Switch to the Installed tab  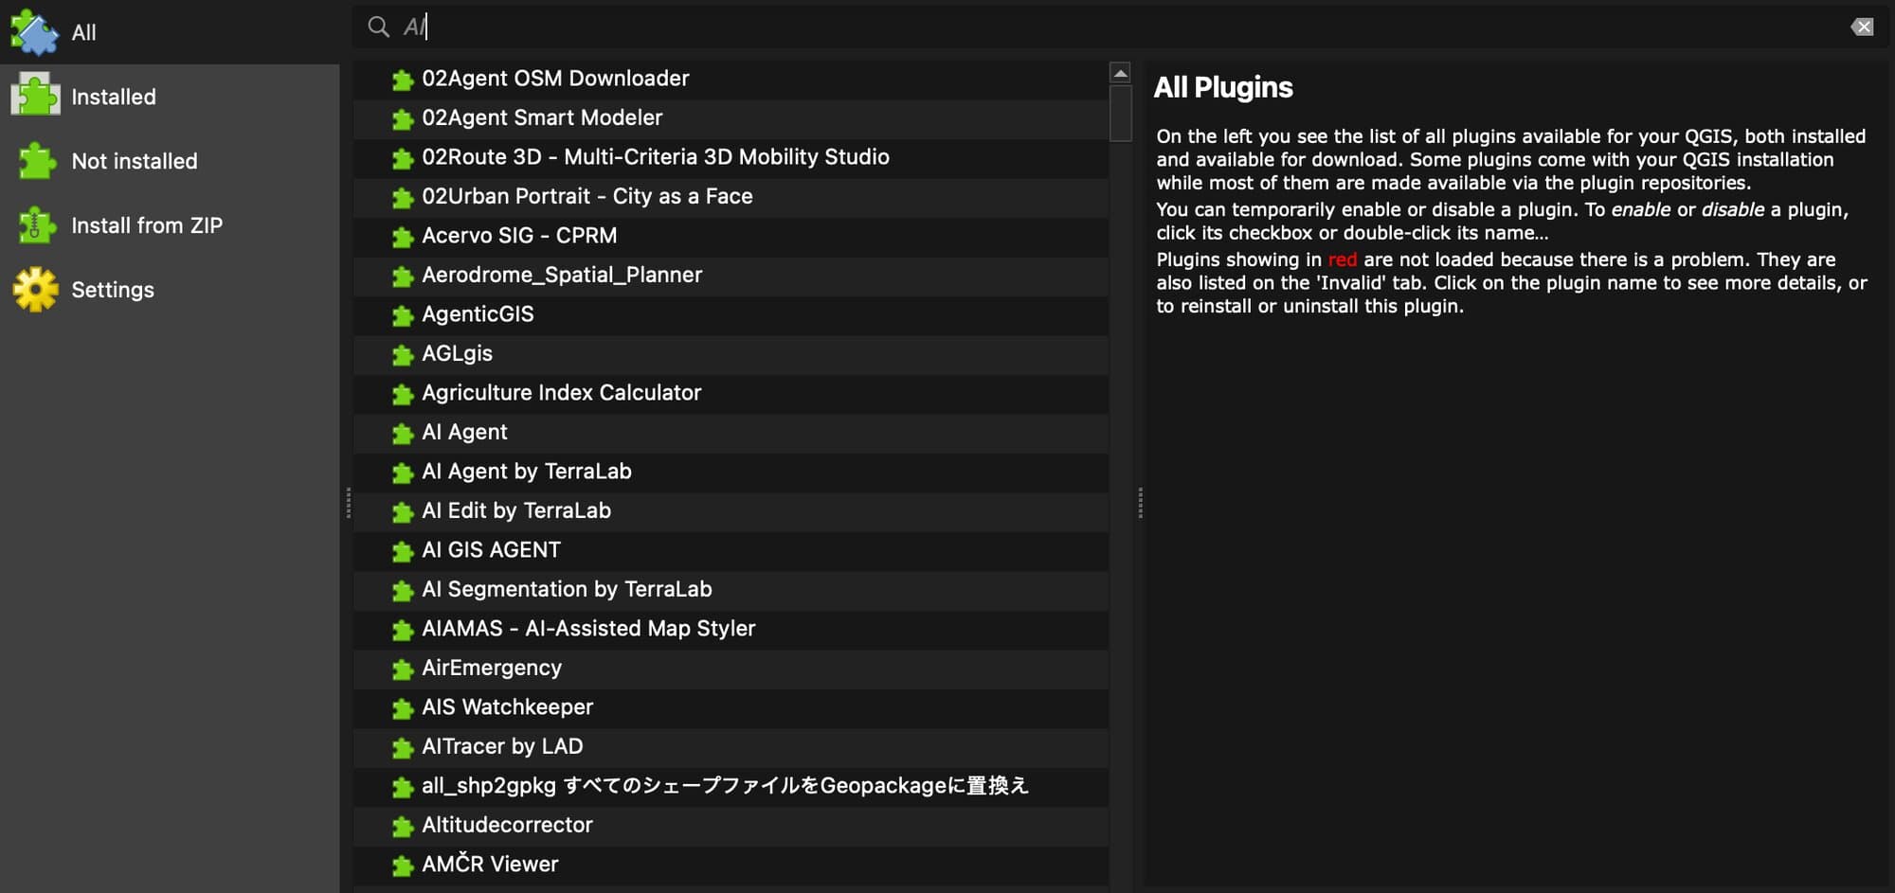170,97
